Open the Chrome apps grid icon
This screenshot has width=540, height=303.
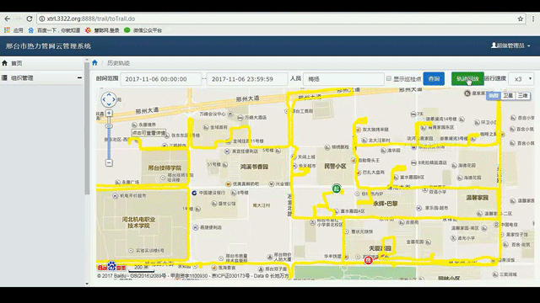[7, 30]
